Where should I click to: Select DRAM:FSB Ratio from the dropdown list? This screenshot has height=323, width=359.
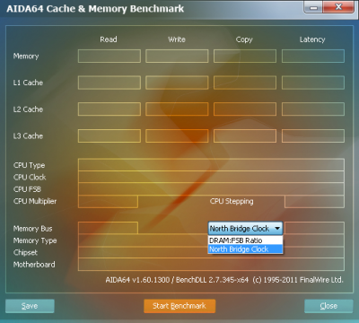click(x=245, y=240)
